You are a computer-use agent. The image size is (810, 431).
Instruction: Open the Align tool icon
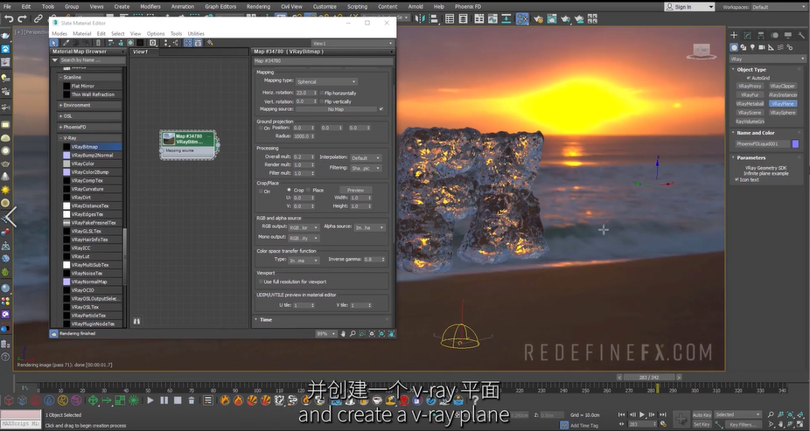(433, 19)
